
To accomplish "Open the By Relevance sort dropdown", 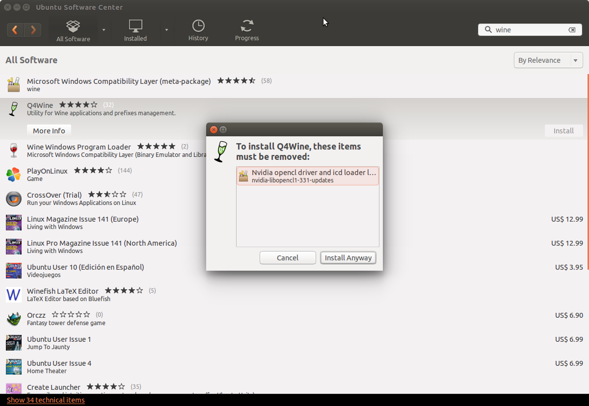I will [548, 60].
